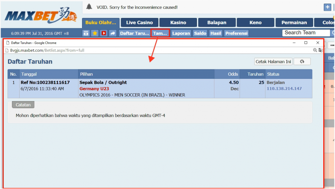The width and height of the screenshot is (335, 189).
Task: Click the Tam... menu button
Action: click(x=160, y=33)
